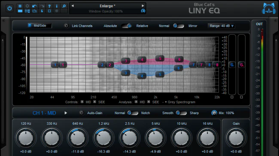Toggle Controls SIDE checkbox
Image resolution: width=279 pixels, height=156 pixels.
(x=95, y=102)
